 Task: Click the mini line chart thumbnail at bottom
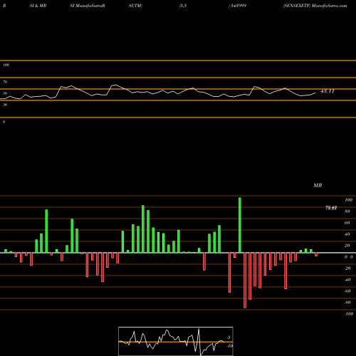click(176, 341)
